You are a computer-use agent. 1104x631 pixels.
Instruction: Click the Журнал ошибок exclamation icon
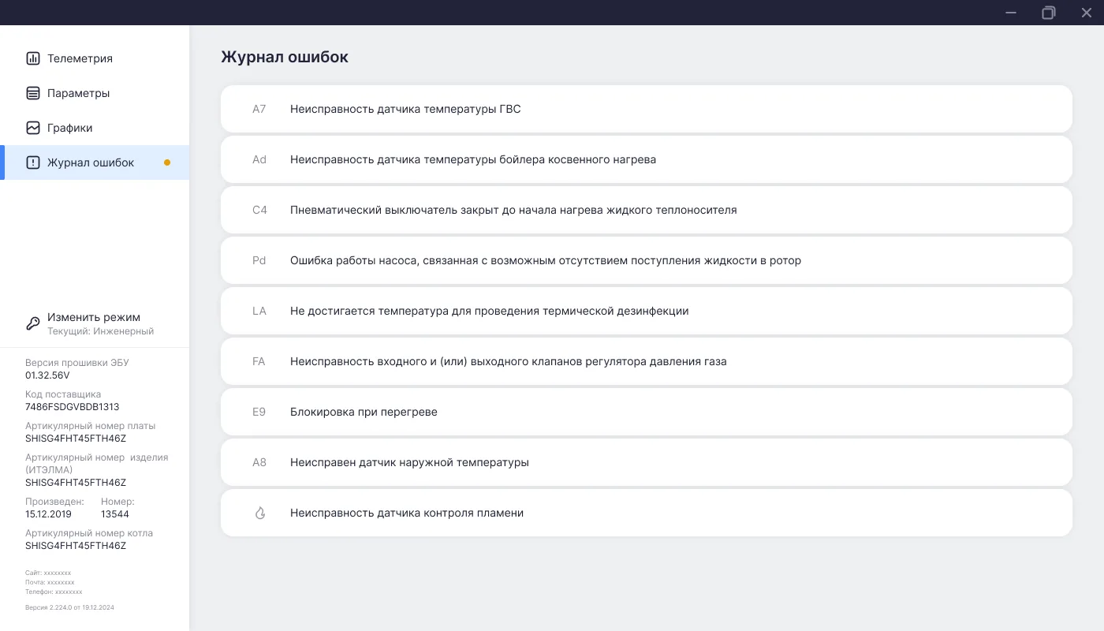tap(33, 162)
